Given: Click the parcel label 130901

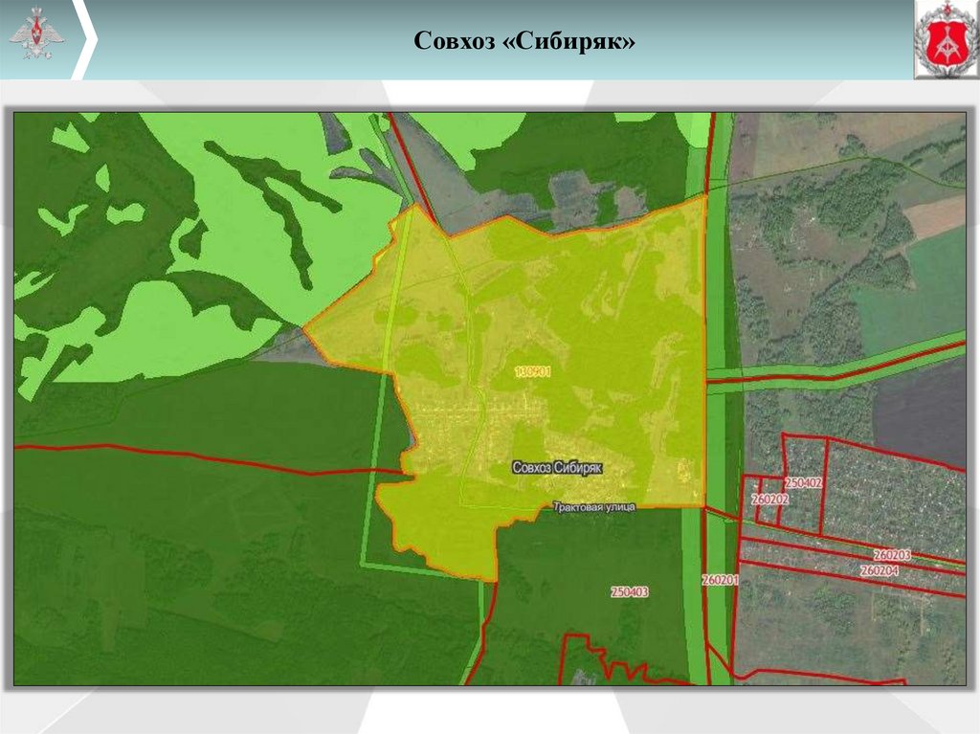Looking at the screenshot, I should (x=532, y=372).
